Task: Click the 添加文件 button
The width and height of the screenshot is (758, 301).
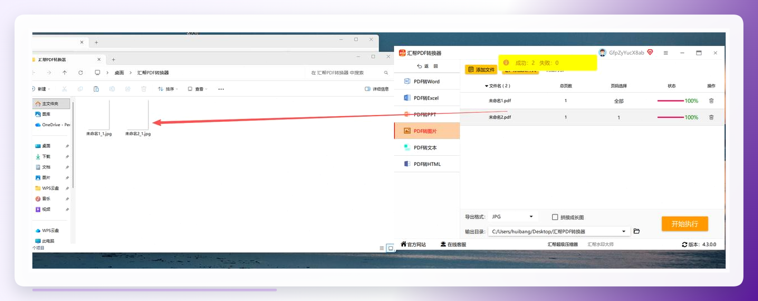Action: point(481,70)
